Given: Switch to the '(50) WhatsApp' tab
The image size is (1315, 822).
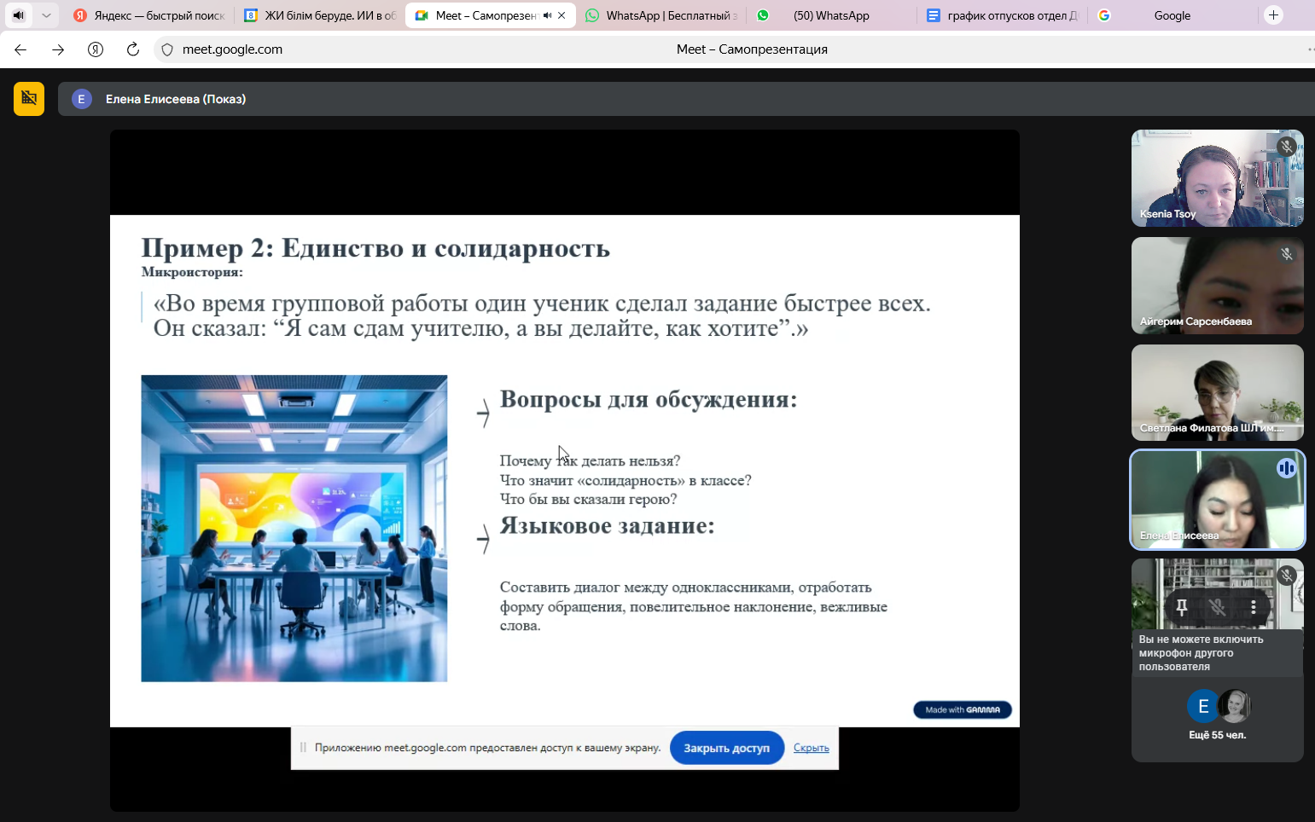Looking at the screenshot, I should click(830, 15).
